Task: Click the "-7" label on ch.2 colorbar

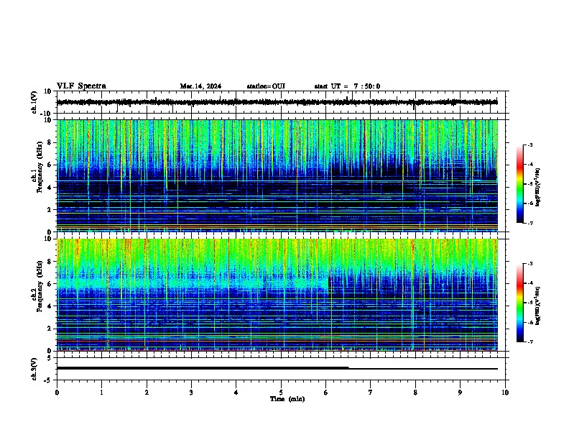Action: click(x=529, y=342)
